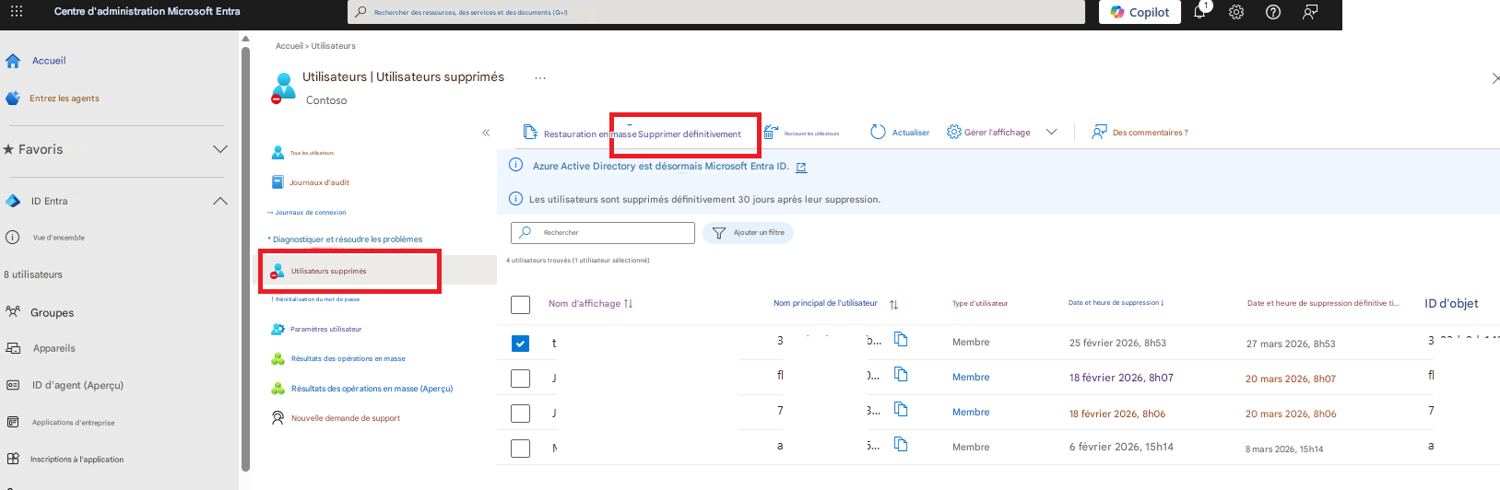The height and width of the screenshot is (490, 1500).
Task: Open Appareils in left navigation
Action: 53,348
